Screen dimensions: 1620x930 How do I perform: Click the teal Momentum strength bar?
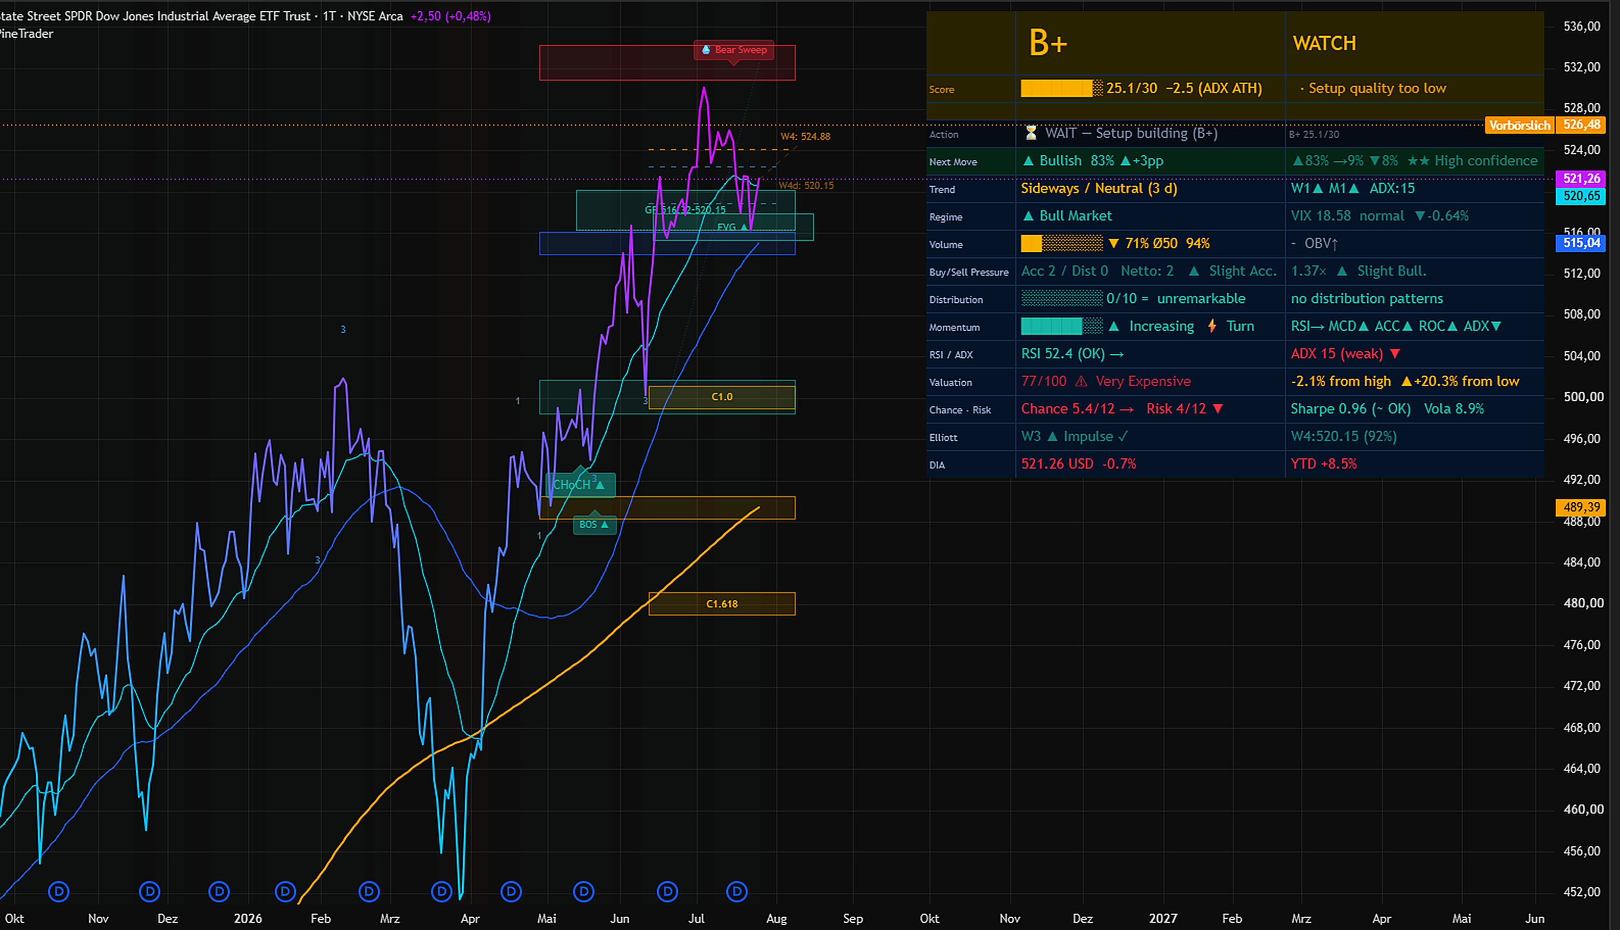pyautogui.click(x=1061, y=326)
